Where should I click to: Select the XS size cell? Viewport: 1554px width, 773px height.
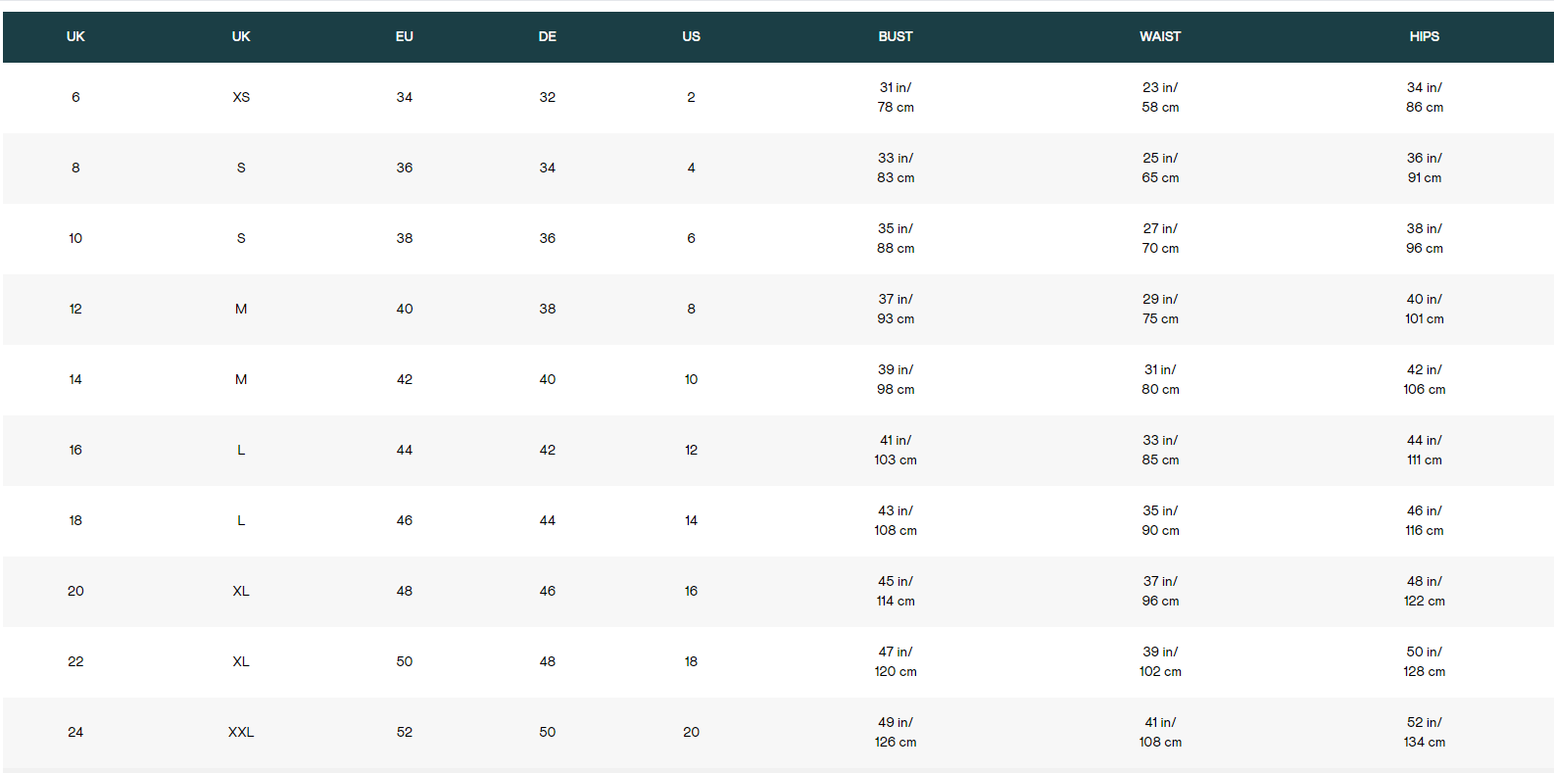[x=241, y=97]
